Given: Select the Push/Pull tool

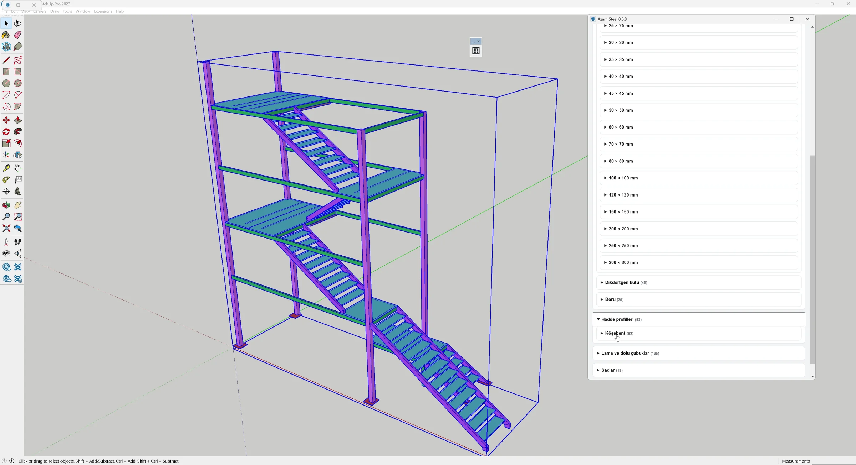Looking at the screenshot, I should click(x=18, y=120).
